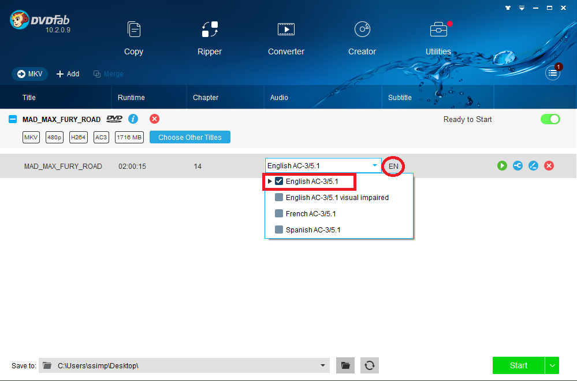Show source info via blue info icon

[133, 119]
